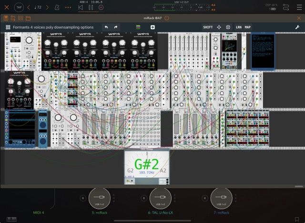Toggle the SHIFT mode button
The width and height of the screenshot is (305, 223).
(x=208, y=27)
